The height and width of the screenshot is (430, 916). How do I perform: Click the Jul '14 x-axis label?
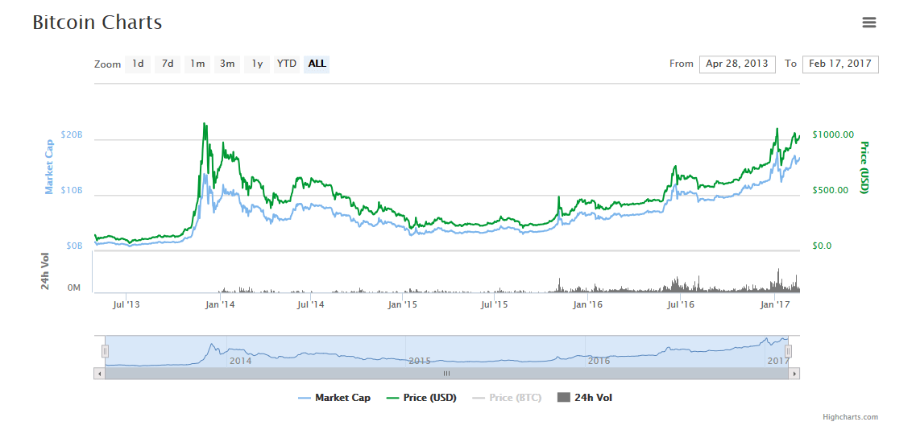pos(311,304)
